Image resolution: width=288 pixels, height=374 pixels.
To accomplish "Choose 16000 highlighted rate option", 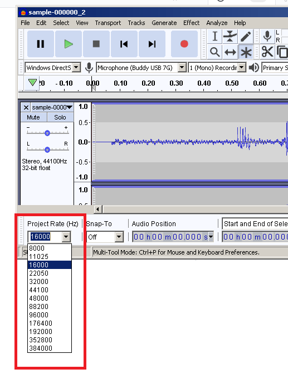I will (x=50, y=265).
